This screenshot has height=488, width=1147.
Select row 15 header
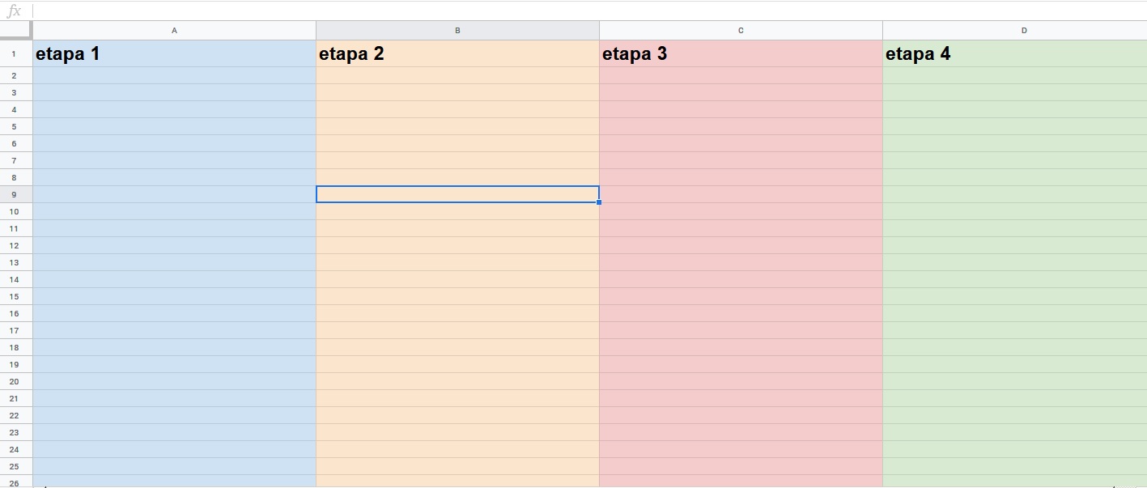[x=15, y=296]
